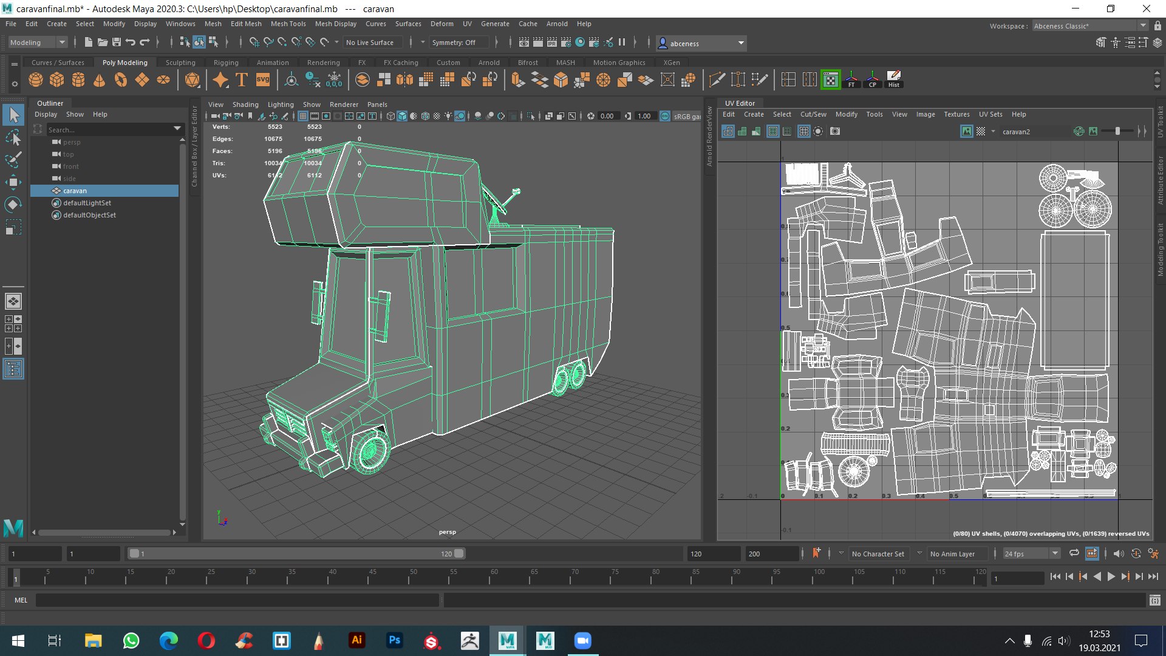The height and width of the screenshot is (656, 1166).
Task: Open the UV Editor shelf icon highlighted green
Action: (830, 80)
